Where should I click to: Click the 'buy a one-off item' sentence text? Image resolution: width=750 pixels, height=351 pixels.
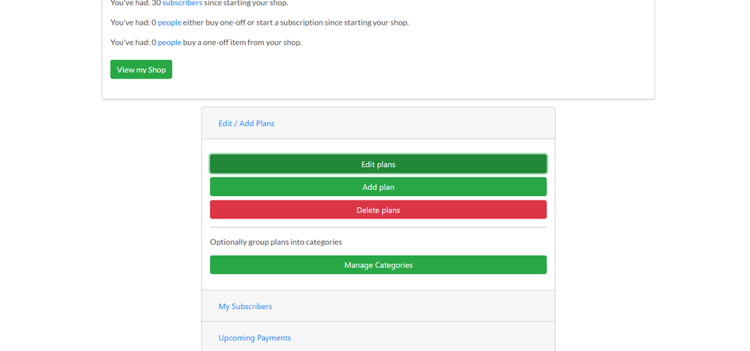coord(206,42)
